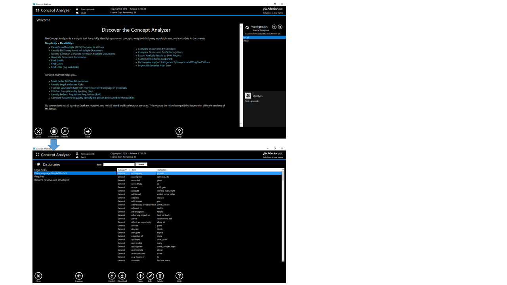507x285 pixels.
Task: Select the Required dictionary
Action: coord(39,177)
